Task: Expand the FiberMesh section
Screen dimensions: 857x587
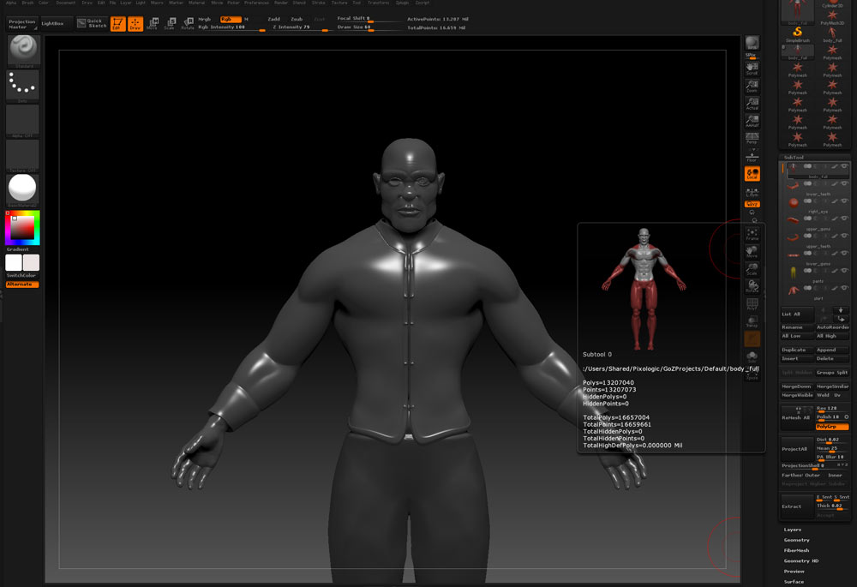Action: [x=796, y=550]
